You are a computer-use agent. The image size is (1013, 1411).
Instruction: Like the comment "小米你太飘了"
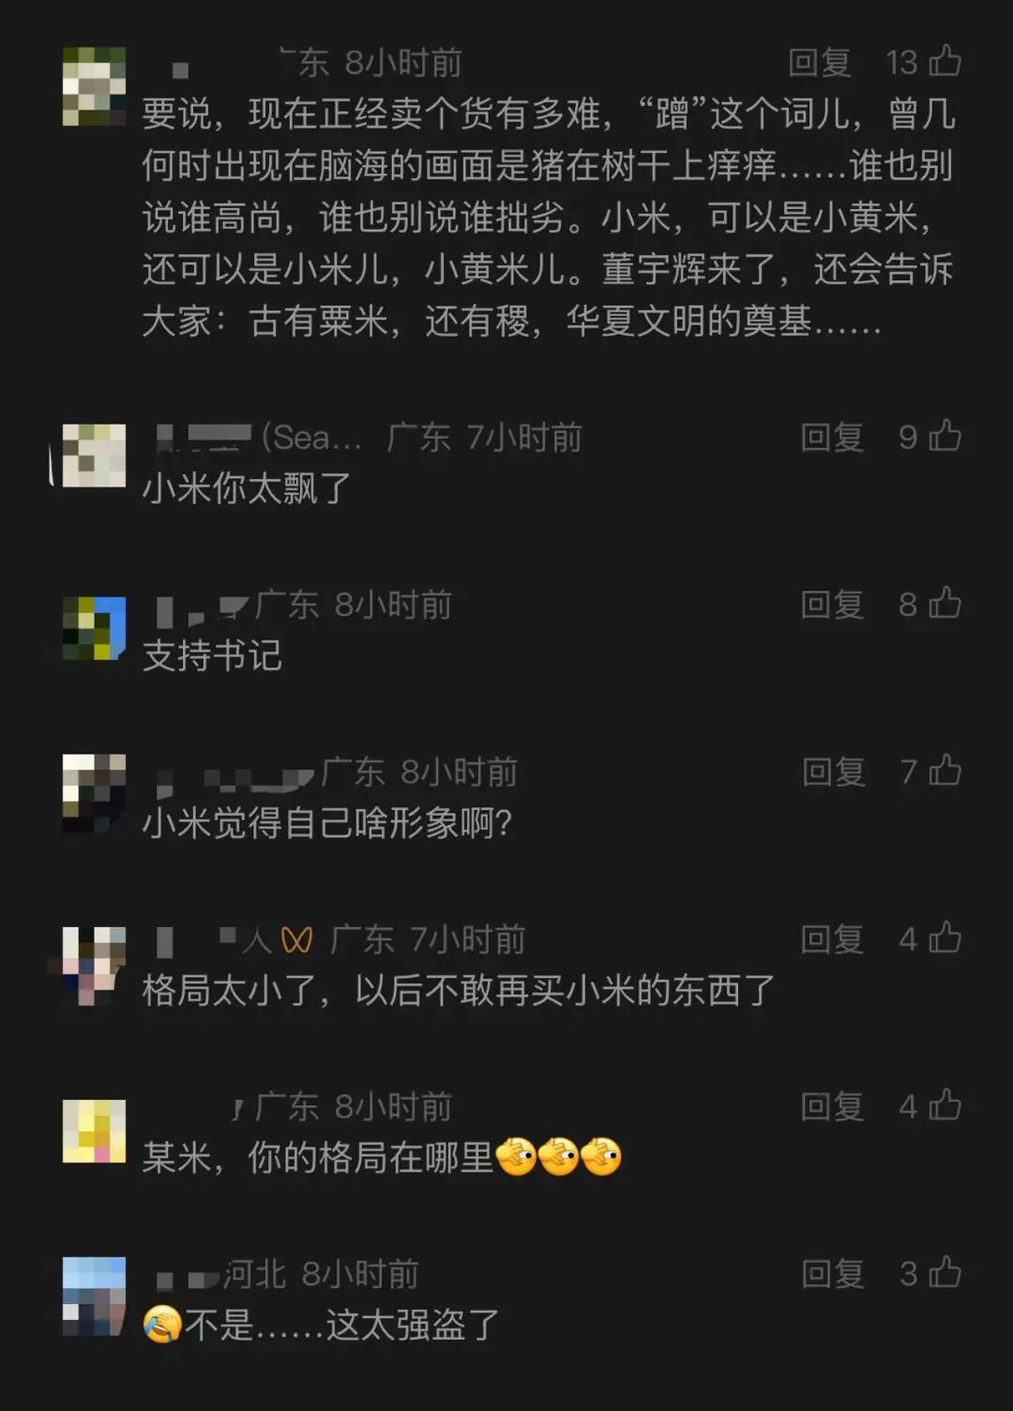pyautogui.click(x=945, y=436)
